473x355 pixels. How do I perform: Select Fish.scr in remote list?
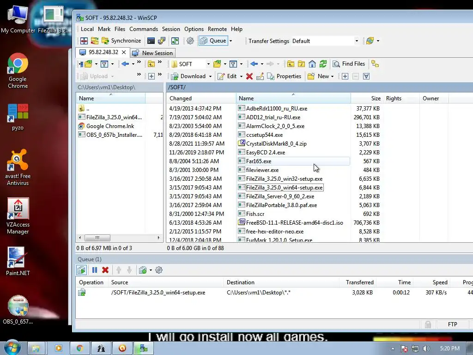(x=255, y=214)
